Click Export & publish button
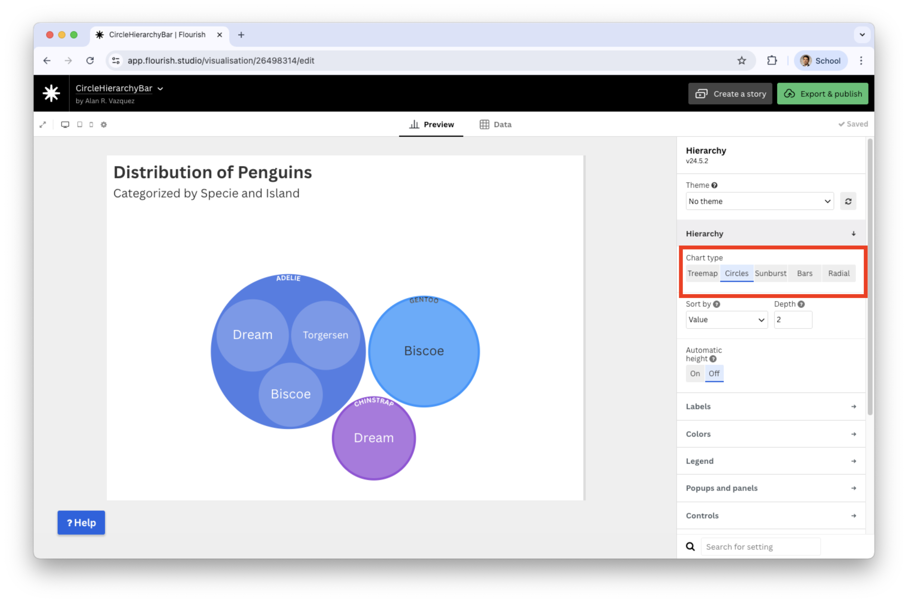The width and height of the screenshot is (908, 603). [822, 94]
